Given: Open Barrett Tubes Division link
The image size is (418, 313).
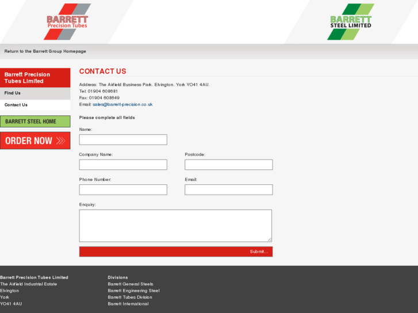Looking at the screenshot, I should (x=130, y=297).
